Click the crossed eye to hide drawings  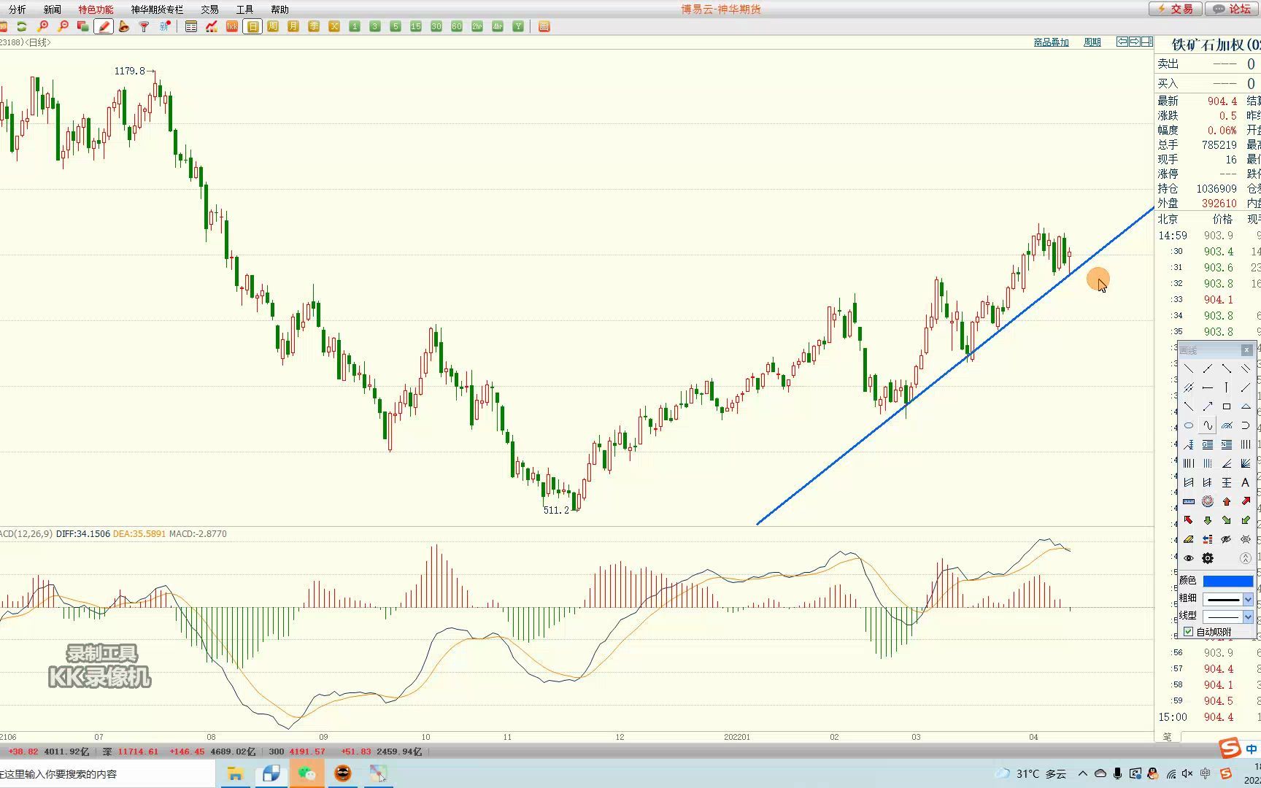pos(1227,539)
